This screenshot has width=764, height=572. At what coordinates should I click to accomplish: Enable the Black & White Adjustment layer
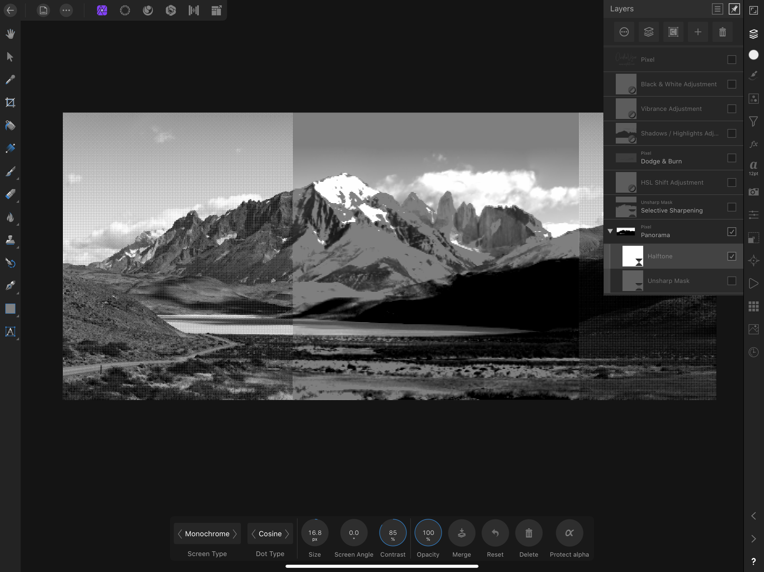click(x=731, y=84)
